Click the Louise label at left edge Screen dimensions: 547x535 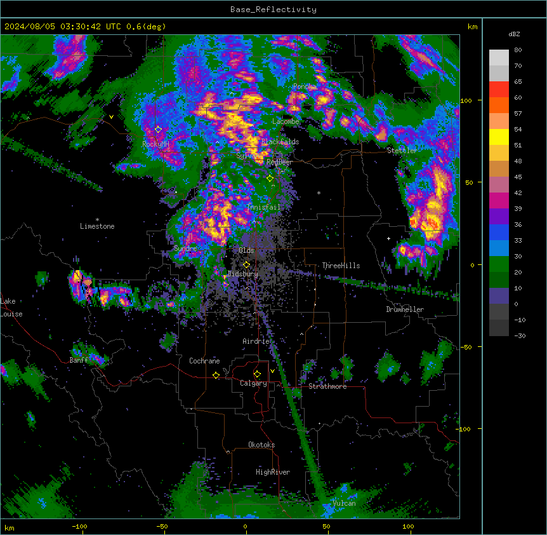tap(11, 314)
